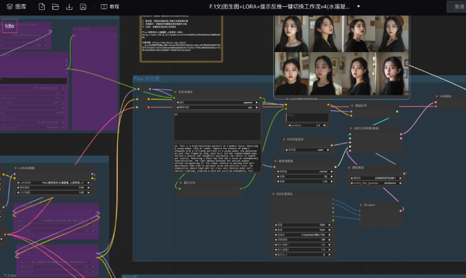This screenshot has height=278, width=466.
Task: Increase 批次大小 value with right arrow
Action: pos(329,255)
